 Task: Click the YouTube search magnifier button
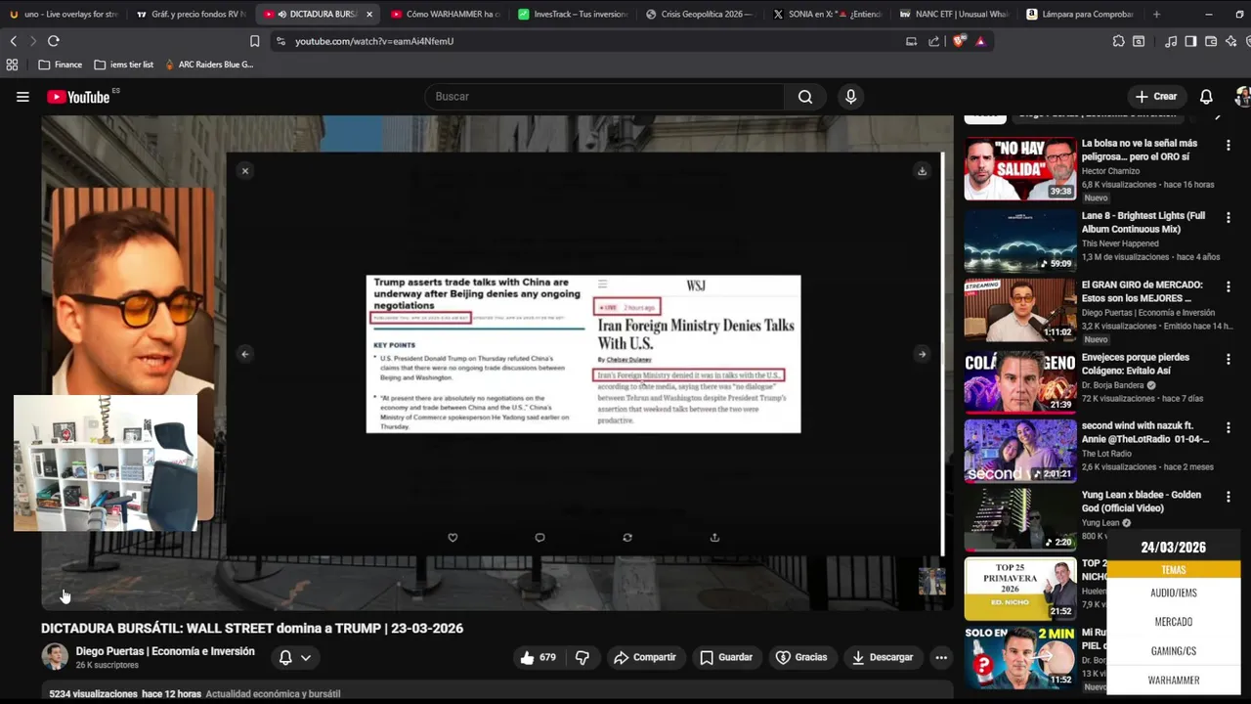click(805, 97)
